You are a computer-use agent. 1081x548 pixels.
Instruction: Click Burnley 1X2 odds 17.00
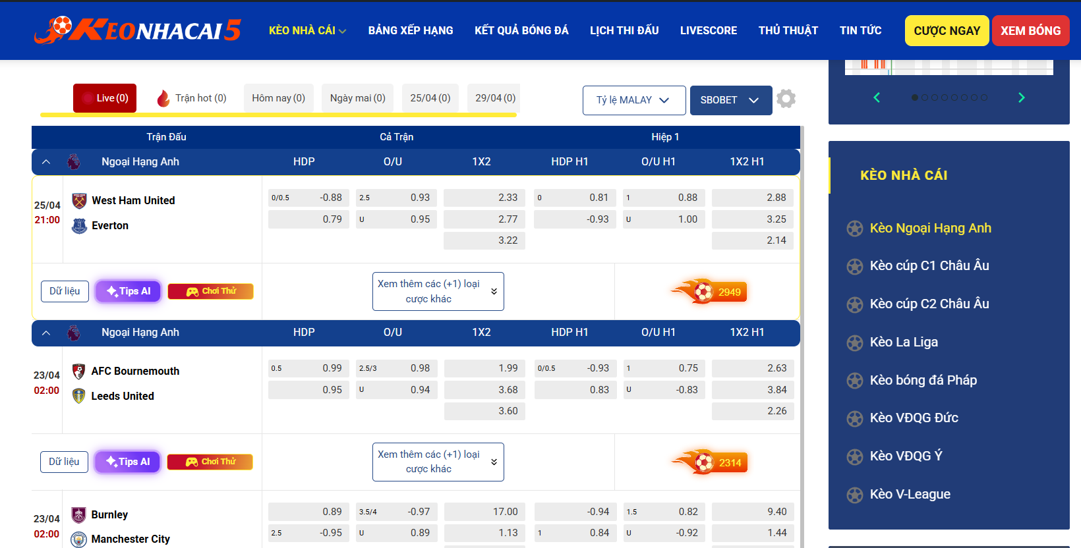pos(484,512)
